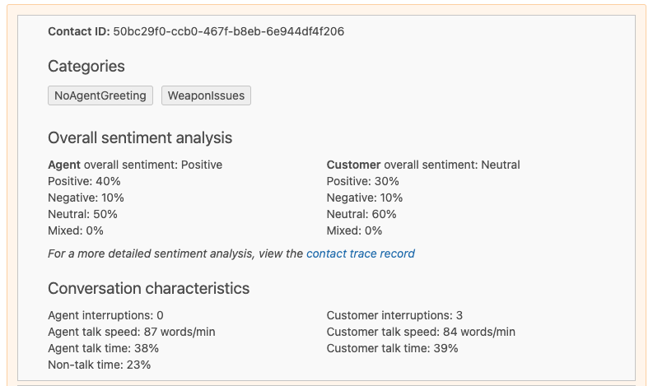This screenshot has height=386, width=653.
Task: Select the WeaponIssues category tag
Action: pyautogui.click(x=206, y=95)
